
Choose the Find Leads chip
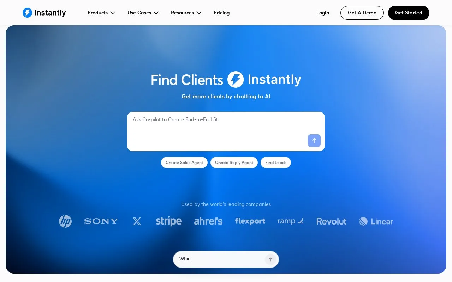coord(276,163)
